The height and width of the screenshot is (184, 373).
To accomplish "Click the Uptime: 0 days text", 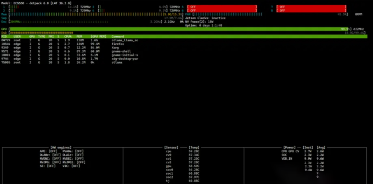I will 204,26.
